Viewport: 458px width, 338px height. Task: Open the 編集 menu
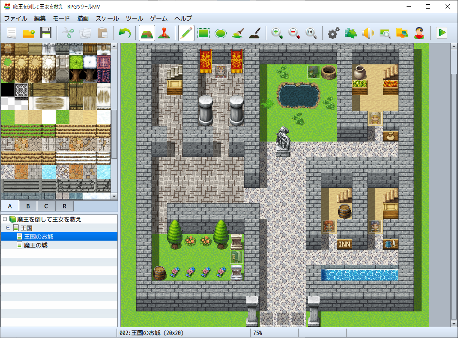click(40, 18)
